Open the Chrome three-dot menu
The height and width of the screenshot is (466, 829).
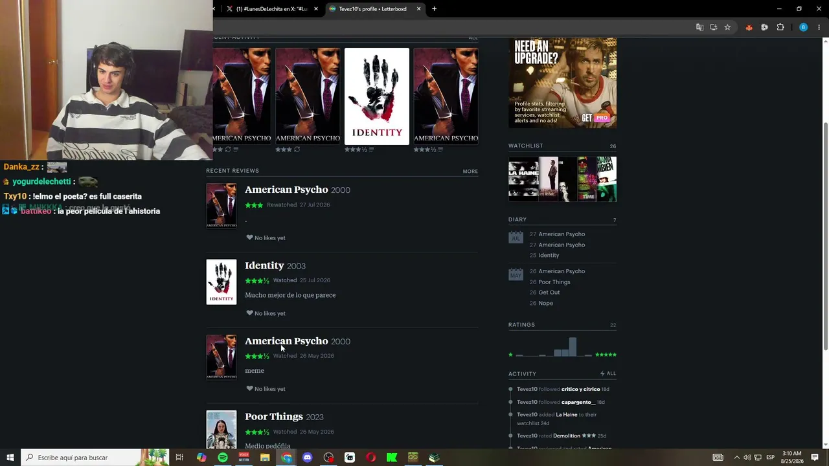point(819,27)
